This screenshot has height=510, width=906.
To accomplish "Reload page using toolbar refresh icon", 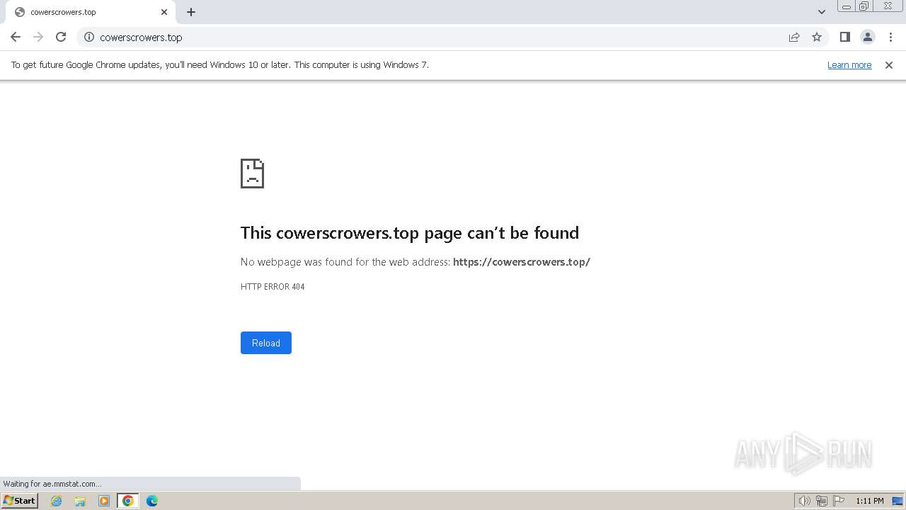I will [61, 37].
